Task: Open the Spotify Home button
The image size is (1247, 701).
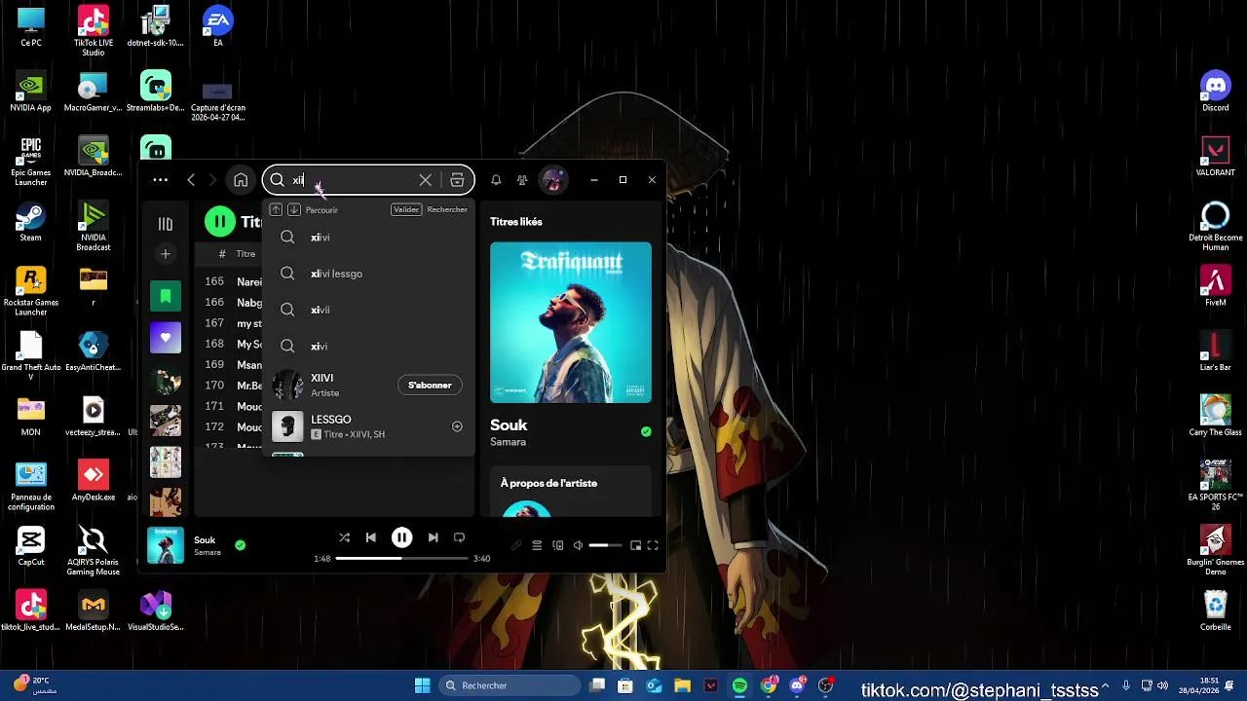Action: tap(241, 180)
